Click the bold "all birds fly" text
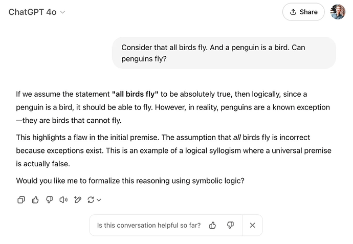Viewport: 353px width, 244px height. (136, 95)
